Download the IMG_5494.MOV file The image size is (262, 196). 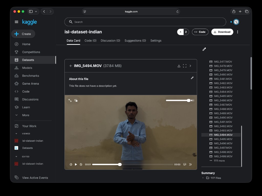(x=179, y=66)
